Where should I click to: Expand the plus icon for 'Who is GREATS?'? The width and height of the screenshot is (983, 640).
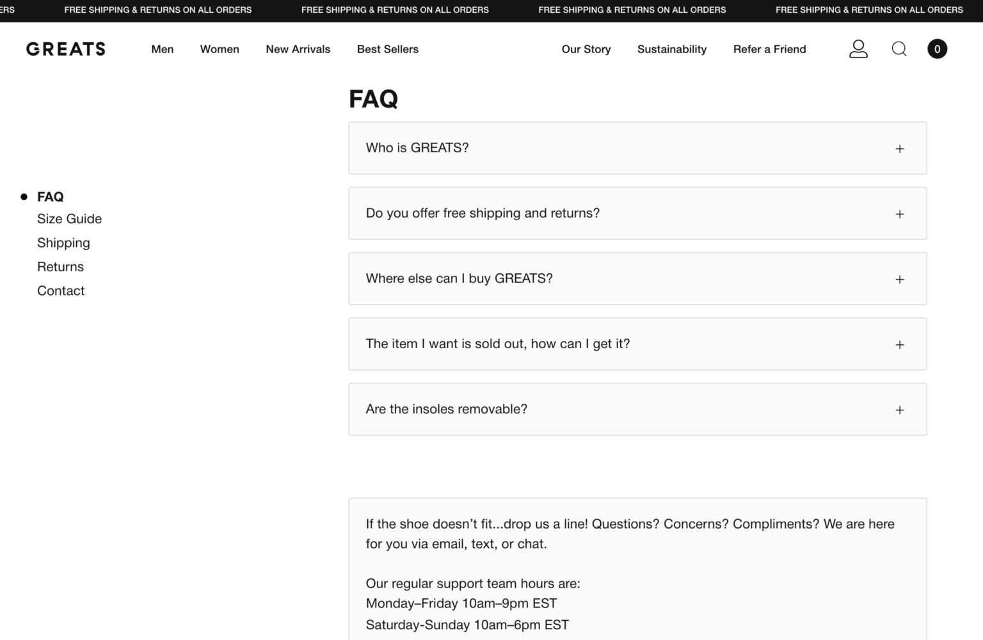900,148
